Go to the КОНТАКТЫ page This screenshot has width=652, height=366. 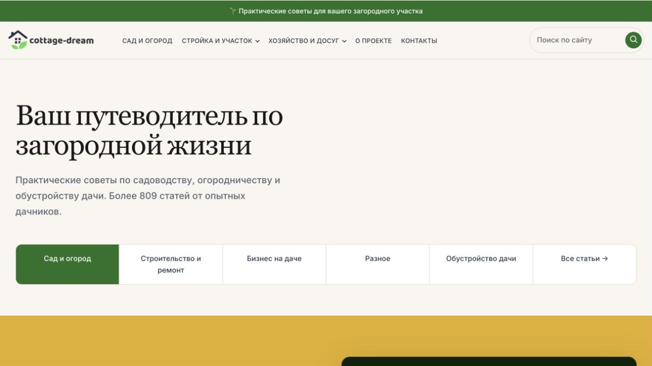(x=419, y=41)
